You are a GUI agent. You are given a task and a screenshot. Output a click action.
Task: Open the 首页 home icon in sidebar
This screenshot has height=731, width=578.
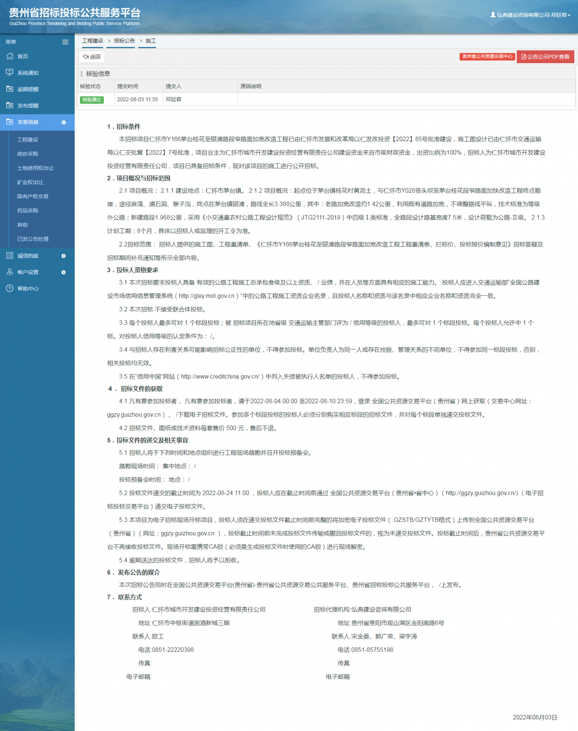coord(10,56)
